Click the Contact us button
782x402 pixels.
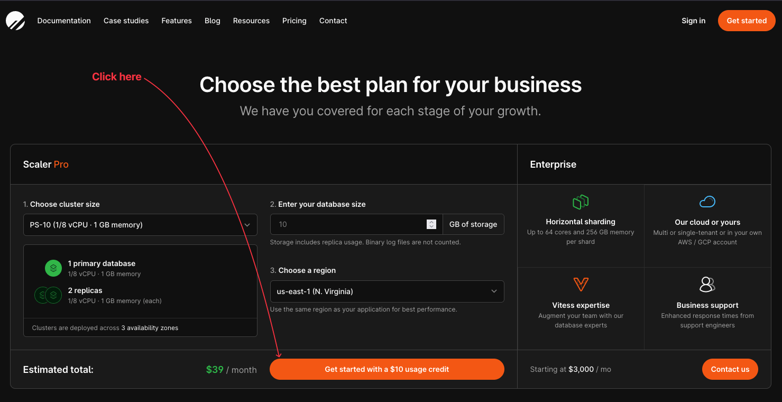[730, 369]
